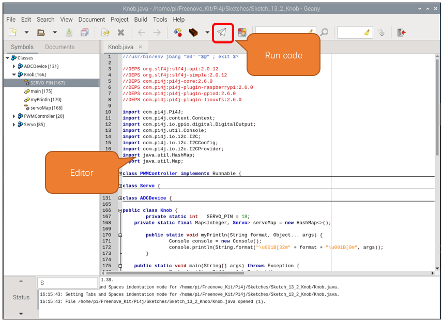
Task: Open the Tools menu
Action: point(160,20)
